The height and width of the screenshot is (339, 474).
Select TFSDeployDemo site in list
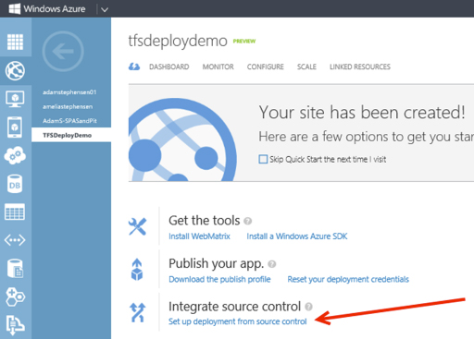click(71, 135)
